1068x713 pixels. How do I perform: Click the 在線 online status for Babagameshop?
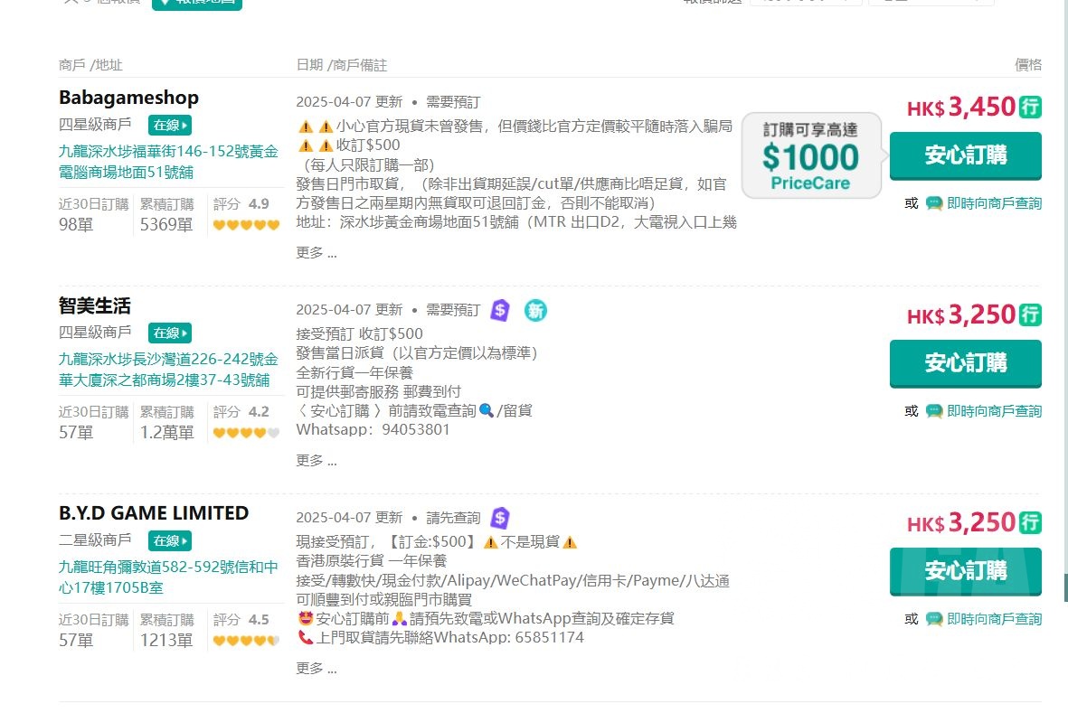(169, 125)
